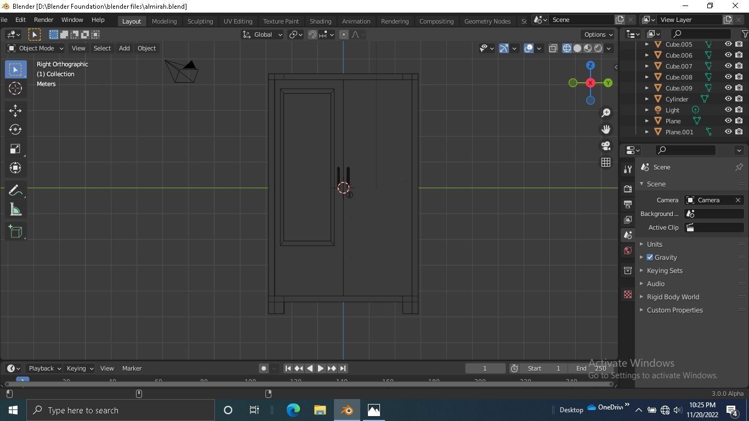
Task: Play the animation forward
Action: pyautogui.click(x=321, y=368)
